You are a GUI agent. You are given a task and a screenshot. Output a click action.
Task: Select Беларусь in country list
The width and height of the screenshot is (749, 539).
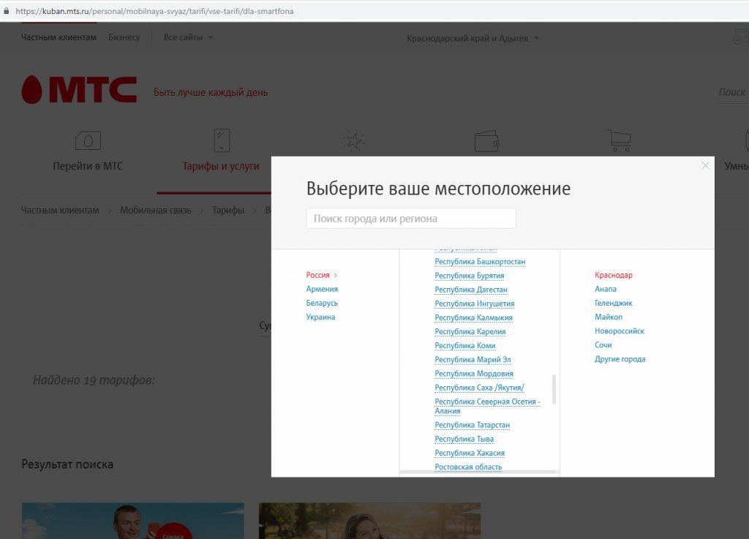point(322,303)
